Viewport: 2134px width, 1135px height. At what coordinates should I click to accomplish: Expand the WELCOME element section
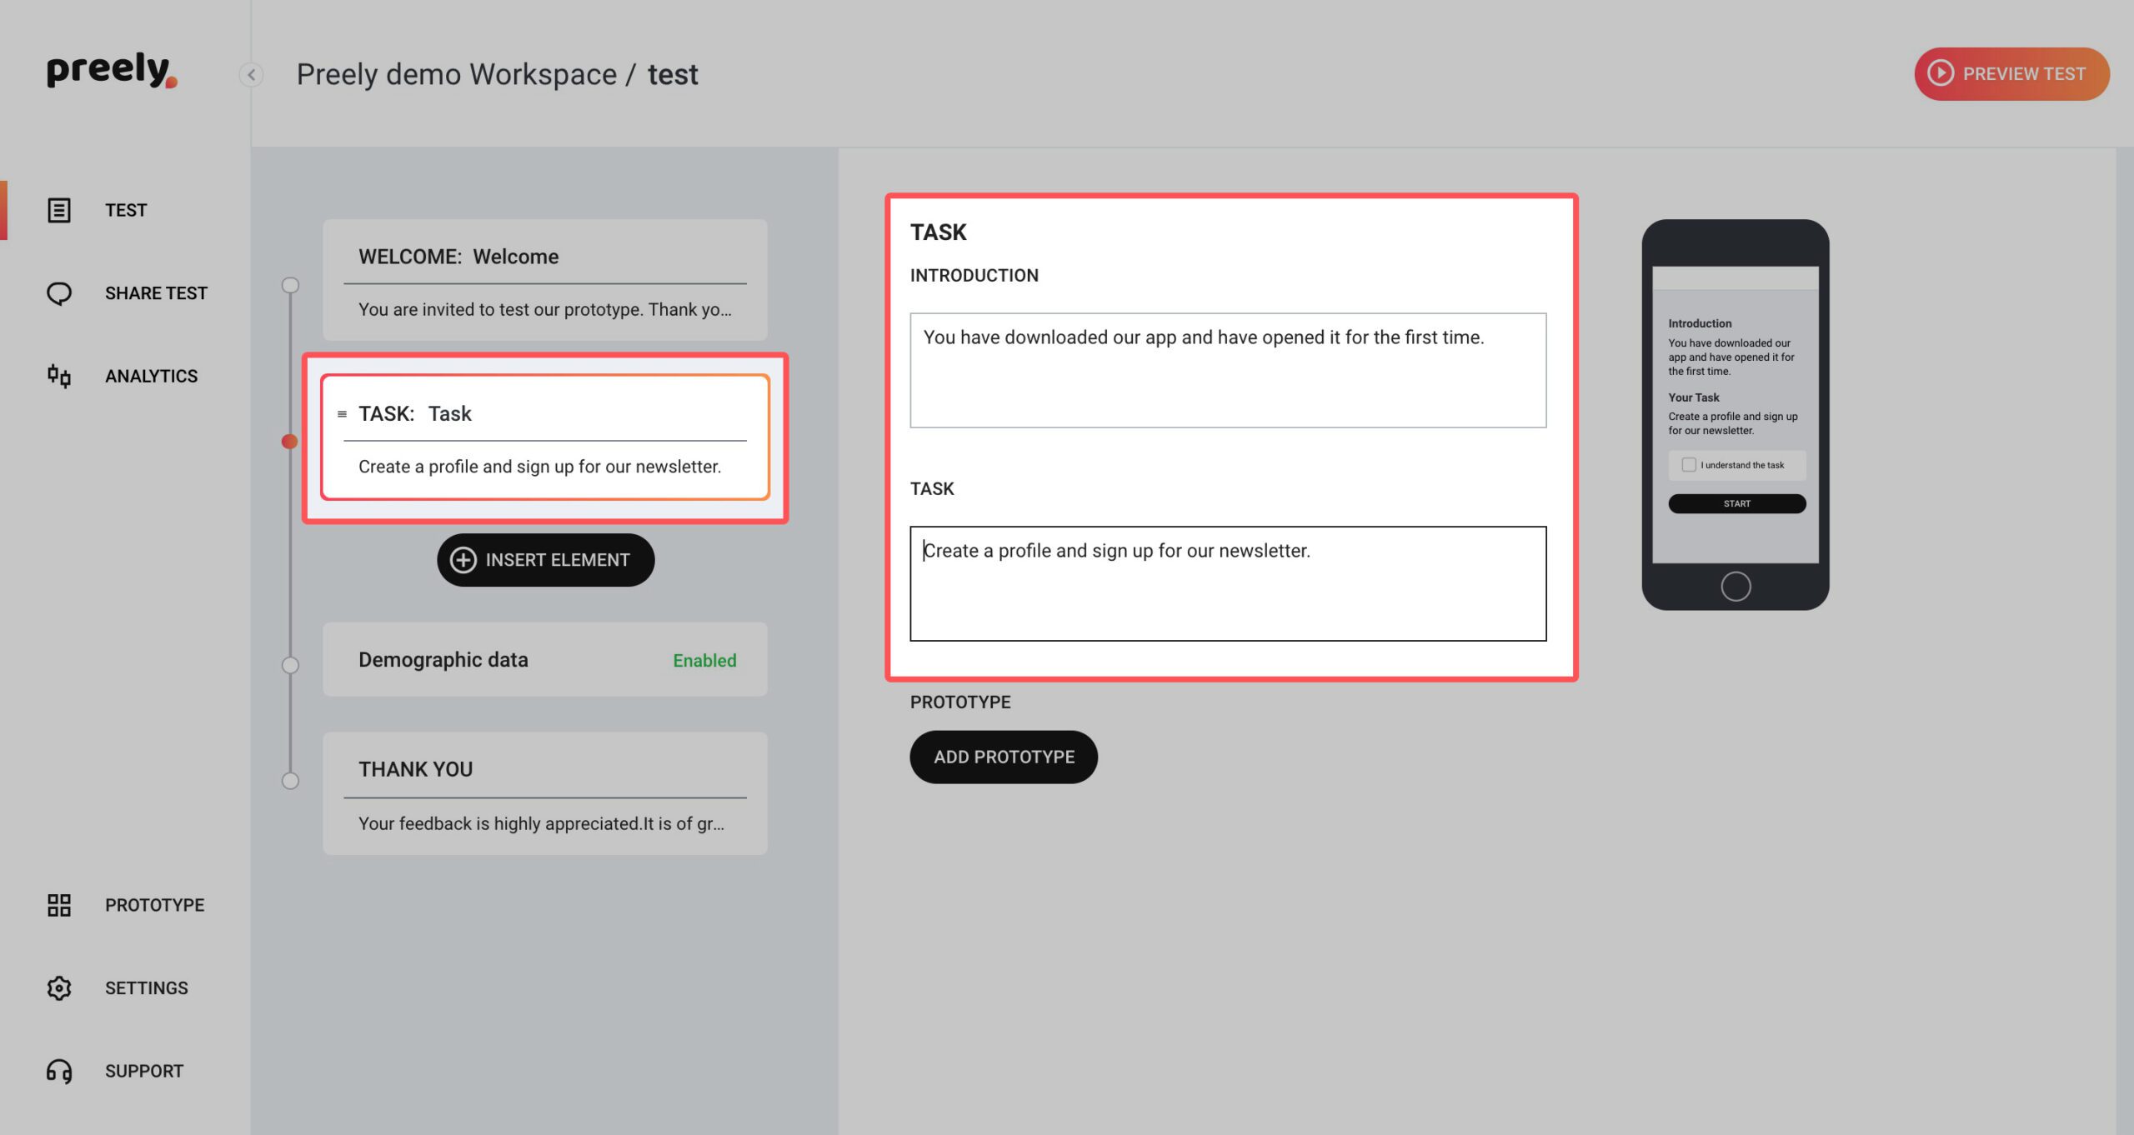click(545, 282)
